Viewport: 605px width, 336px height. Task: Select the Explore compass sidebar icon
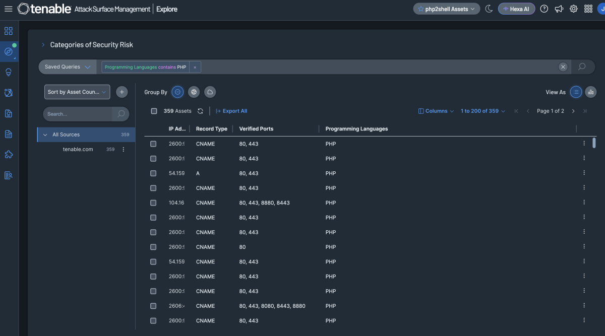(9, 51)
